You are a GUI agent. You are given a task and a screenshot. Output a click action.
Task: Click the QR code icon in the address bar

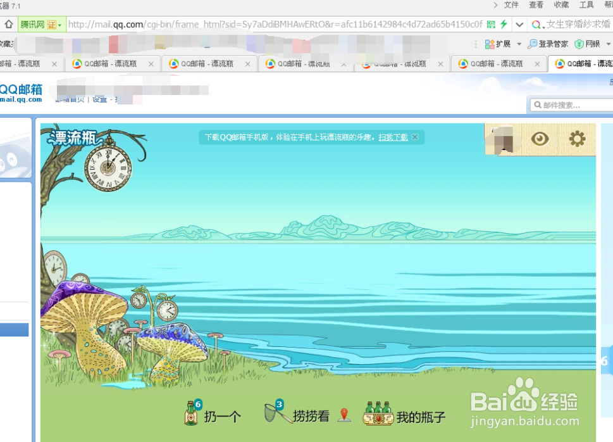click(491, 25)
